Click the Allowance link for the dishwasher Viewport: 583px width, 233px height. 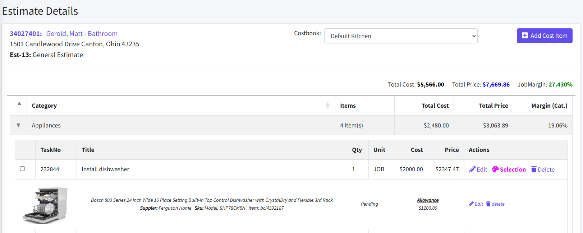click(427, 200)
